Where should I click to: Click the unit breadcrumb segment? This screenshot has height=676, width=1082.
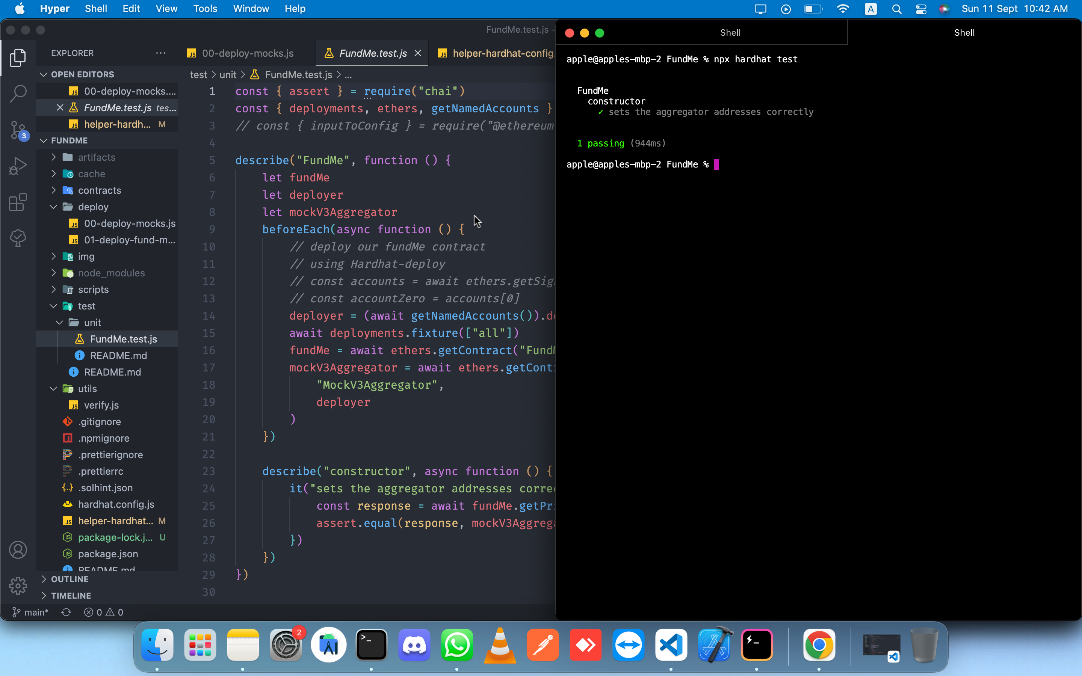coord(228,75)
